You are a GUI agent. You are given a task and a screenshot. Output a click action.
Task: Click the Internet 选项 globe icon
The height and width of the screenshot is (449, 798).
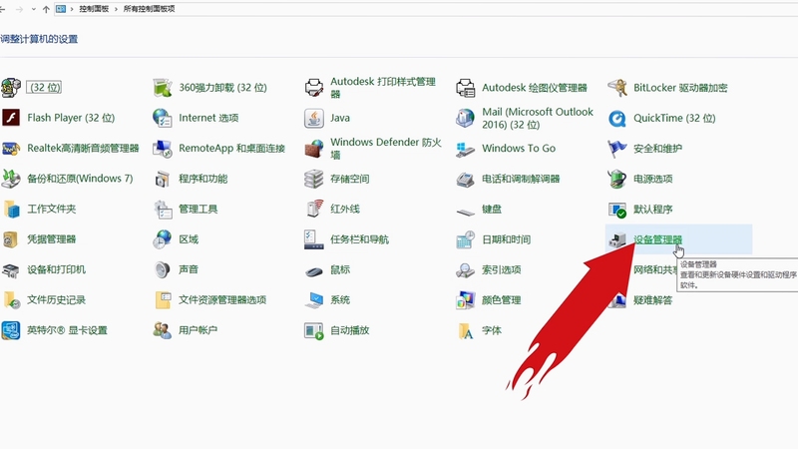click(163, 118)
